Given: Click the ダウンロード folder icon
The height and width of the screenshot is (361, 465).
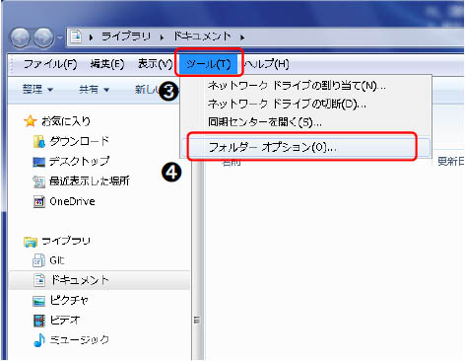Looking at the screenshot, I should (x=38, y=142).
